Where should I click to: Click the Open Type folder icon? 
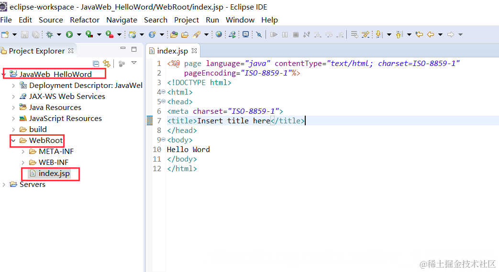click(174, 34)
